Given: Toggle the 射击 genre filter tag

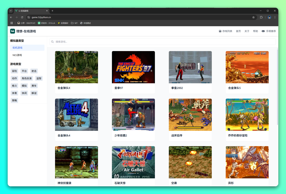Looking at the screenshot, I should [x=34, y=71].
